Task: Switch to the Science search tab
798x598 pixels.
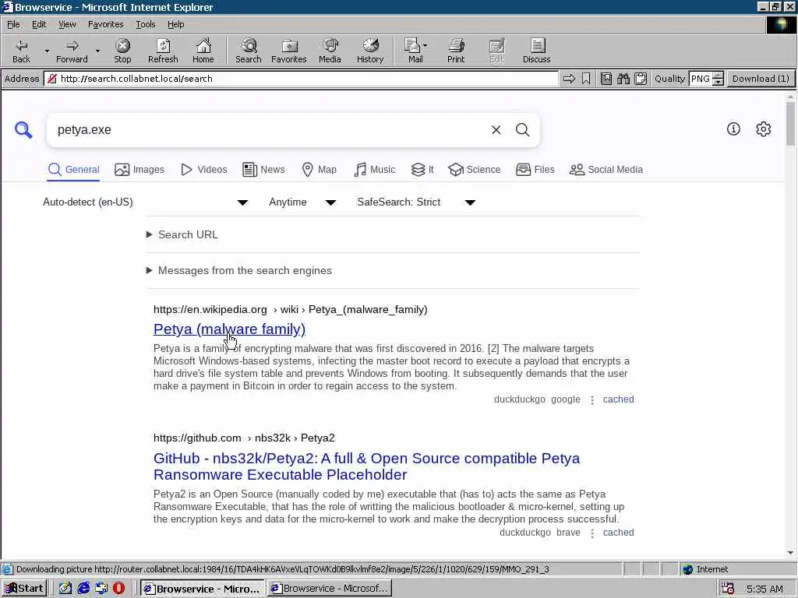Action: point(475,170)
